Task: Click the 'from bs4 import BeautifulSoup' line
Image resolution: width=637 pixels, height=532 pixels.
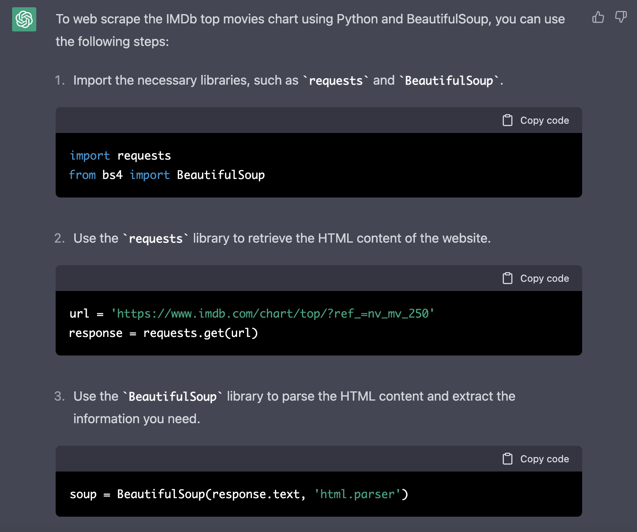Action: [167, 175]
